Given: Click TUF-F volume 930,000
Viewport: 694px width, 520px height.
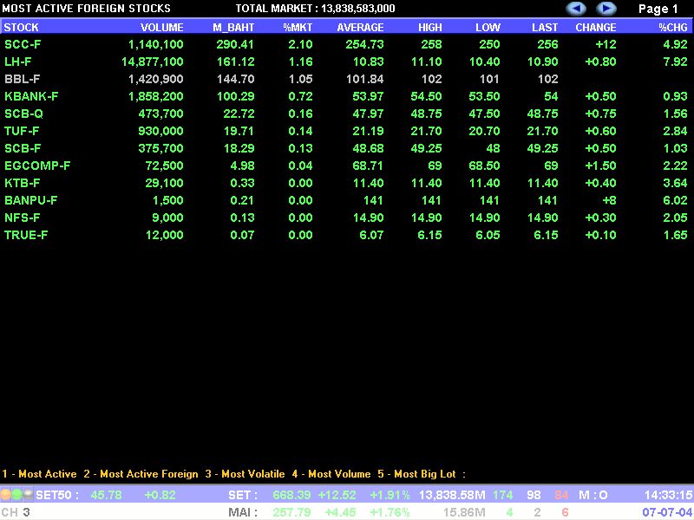Looking at the screenshot, I should pyautogui.click(x=160, y=131).
